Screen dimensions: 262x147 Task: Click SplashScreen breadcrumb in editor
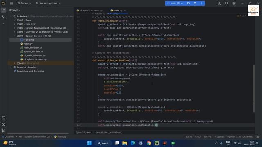(84, 132)
